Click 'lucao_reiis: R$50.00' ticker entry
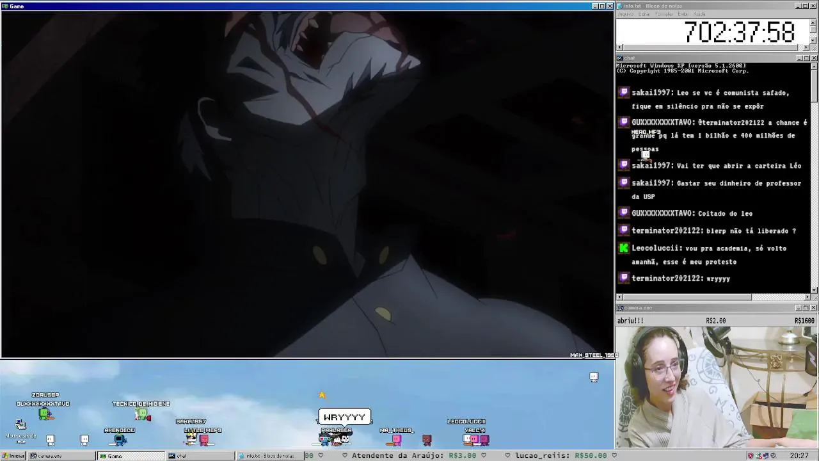 click(x=561, y=456)
